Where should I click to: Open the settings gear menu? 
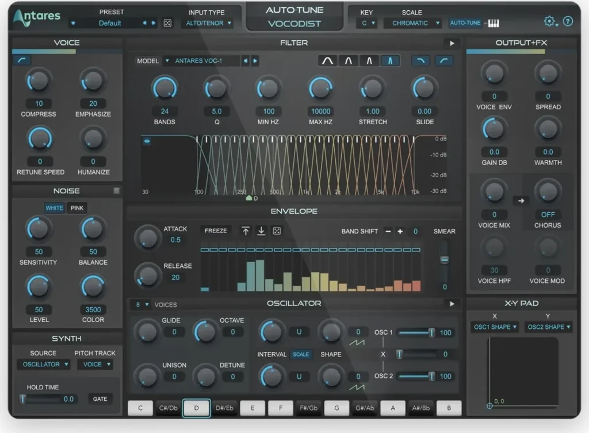click(x=550, y=22)
